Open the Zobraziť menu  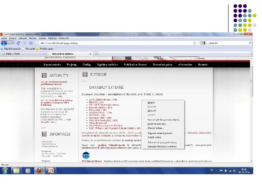[23, 38]
